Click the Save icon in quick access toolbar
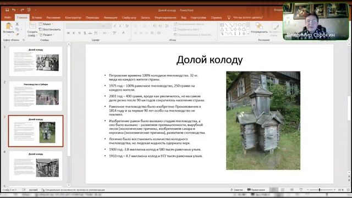 [x=7, y=10]
